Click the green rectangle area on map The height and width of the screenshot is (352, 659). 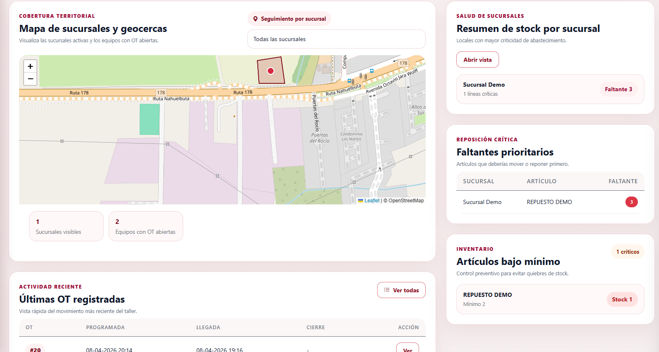coord(150,119)
